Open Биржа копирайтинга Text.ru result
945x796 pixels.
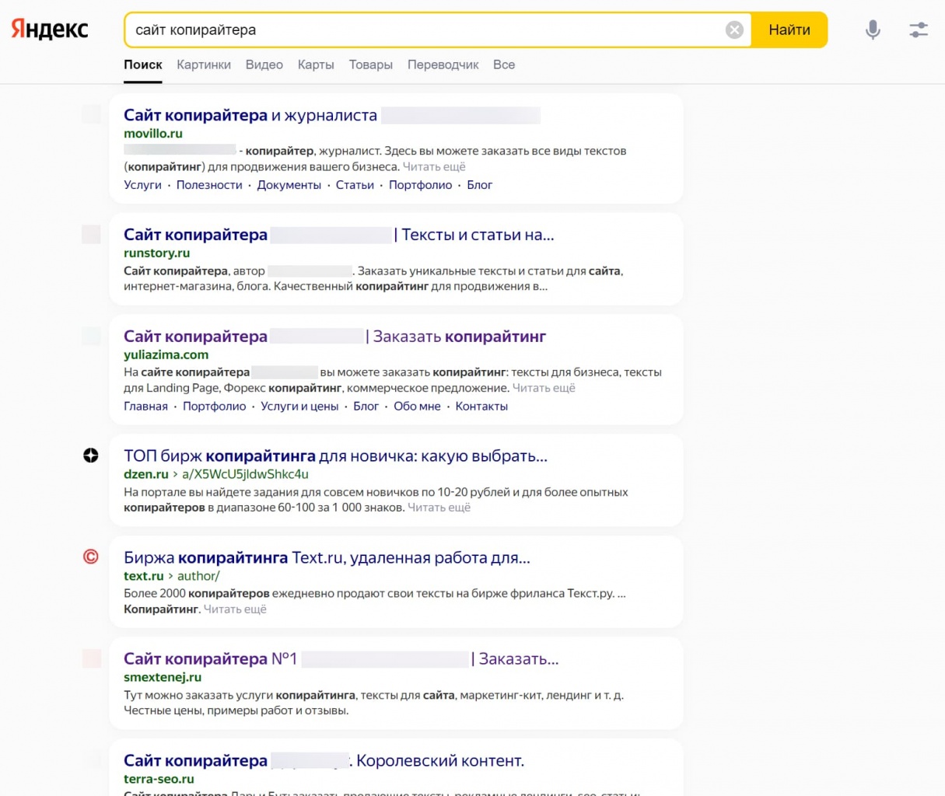pyautogui.click(x=327, y=557)
